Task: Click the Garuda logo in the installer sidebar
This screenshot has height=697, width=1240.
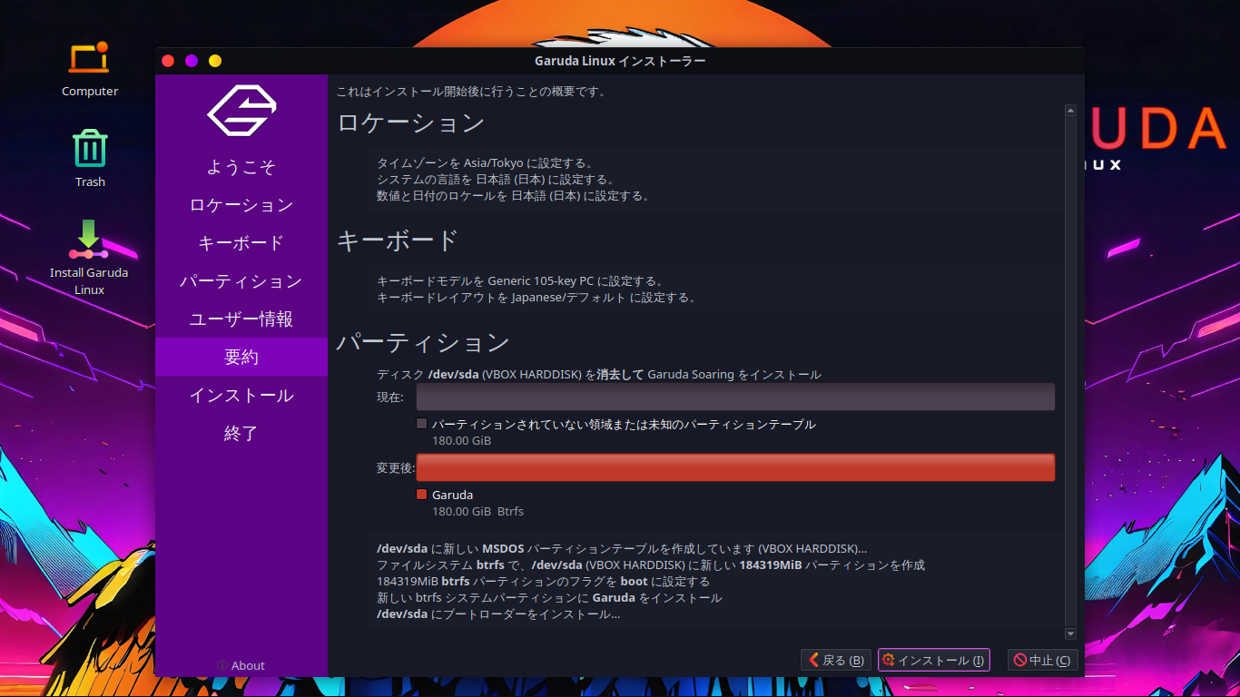Action: pos(241,111)
